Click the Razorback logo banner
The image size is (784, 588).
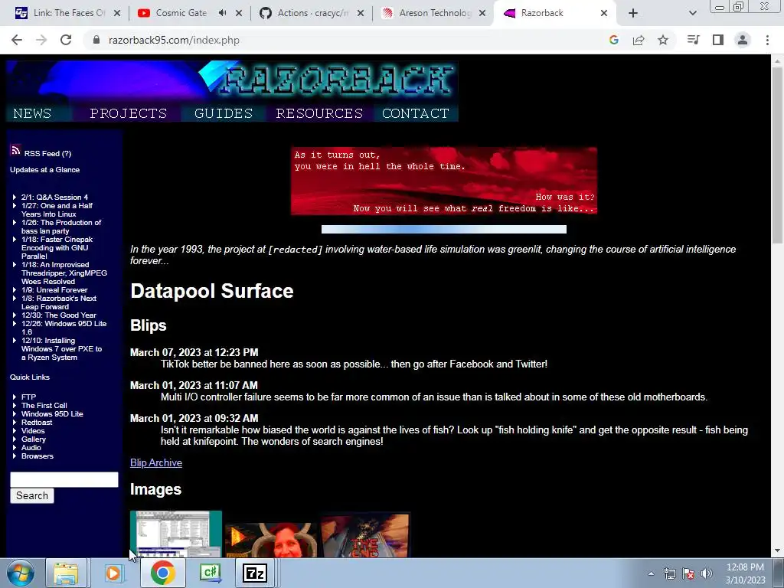[233, 80]
